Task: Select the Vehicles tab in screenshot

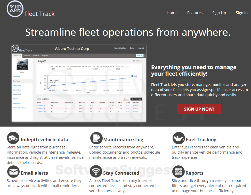Action: point(27,56)
